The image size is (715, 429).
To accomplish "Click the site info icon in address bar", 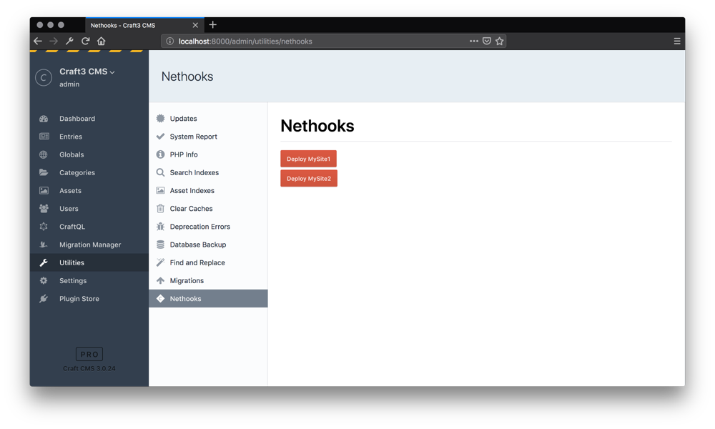I will pos(170,41).
